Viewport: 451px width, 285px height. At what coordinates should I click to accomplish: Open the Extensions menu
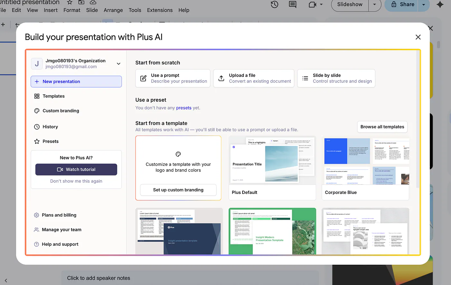tap(160, 10)
